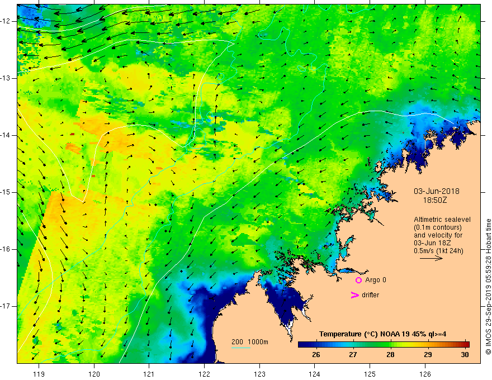Click the latitude axis label -13
Screen dimensions: 492x380
(6, 78)
